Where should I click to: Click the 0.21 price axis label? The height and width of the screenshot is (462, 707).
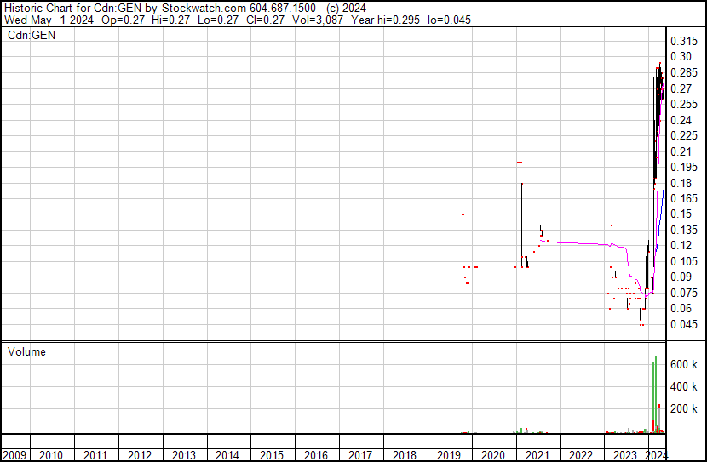click(x=681, y=151)
